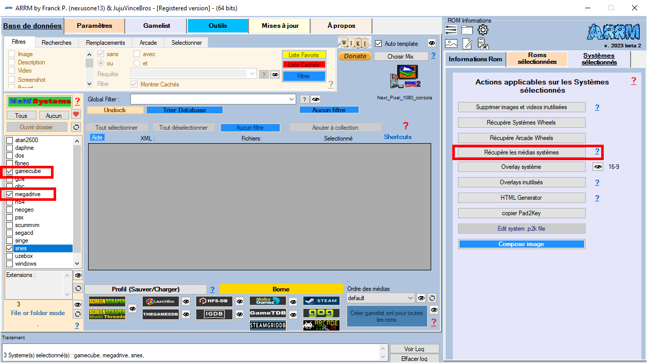Viewport: 647px width, 363px height.
Task: Open the Ordre des médias dropdown
Action: coord(410,298)
